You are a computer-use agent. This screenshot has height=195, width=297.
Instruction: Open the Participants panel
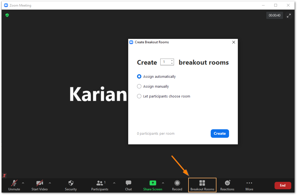coord(100,183)
